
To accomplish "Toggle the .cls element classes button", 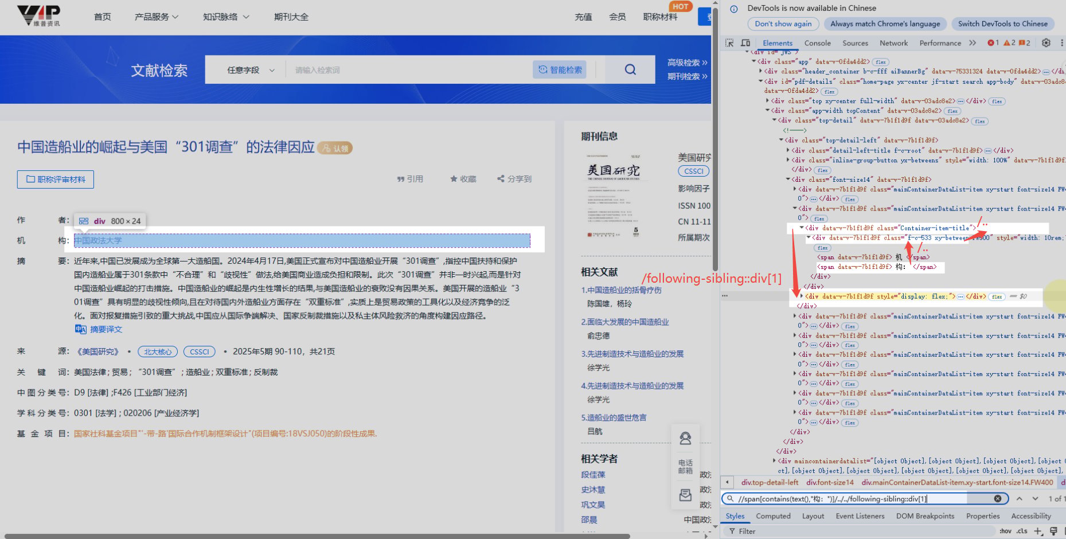I will pos(1022,532).
